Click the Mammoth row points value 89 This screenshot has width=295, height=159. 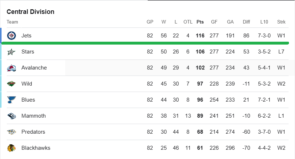pyautogui.click(x=200, y=116)
